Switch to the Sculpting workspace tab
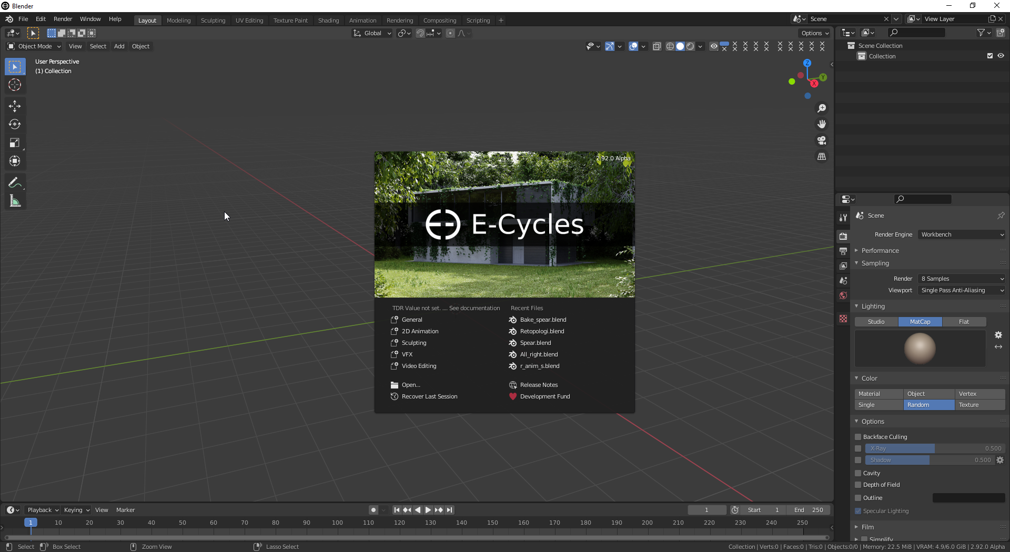This screenshot has height=552, width=1010. pyautogui.click(x=213, y=20)
